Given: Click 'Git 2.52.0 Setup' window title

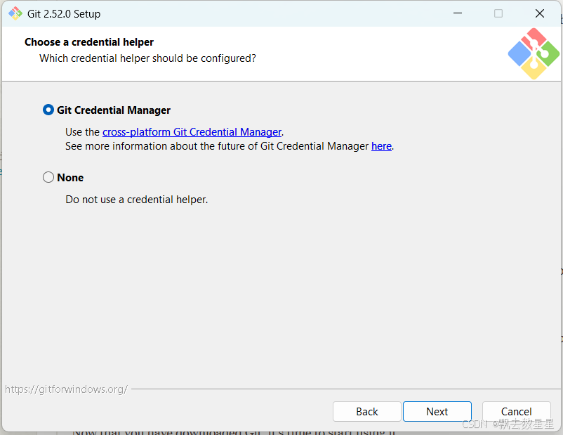Looking at the screenshot, I should pos(64,13).
